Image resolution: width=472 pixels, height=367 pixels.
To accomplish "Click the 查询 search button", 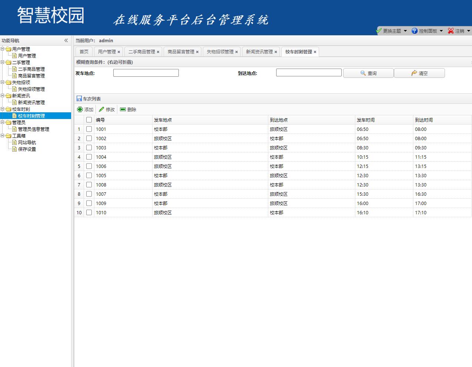I will [368, 73].
